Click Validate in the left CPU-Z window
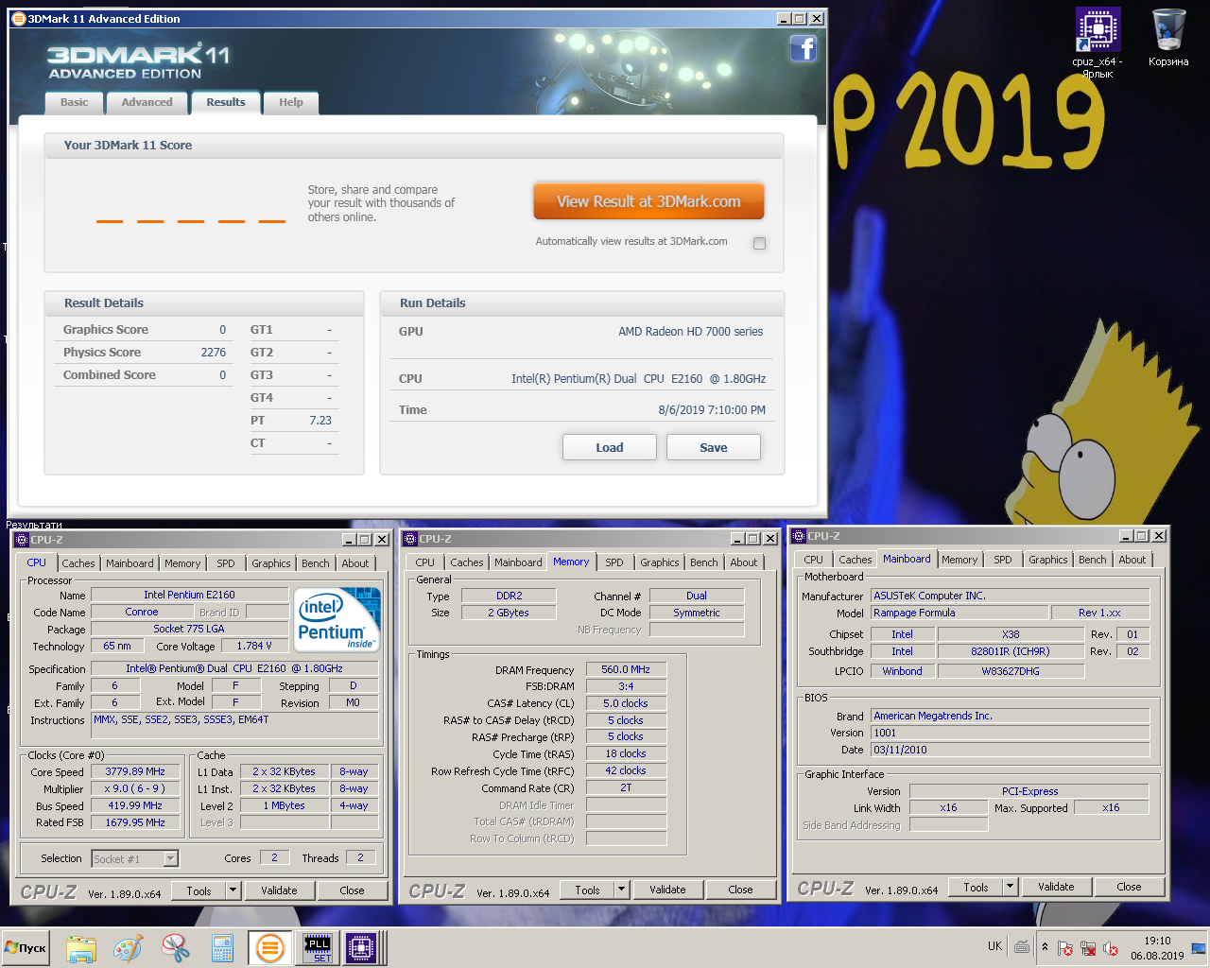1210x968 pixels. pos(279,890)
